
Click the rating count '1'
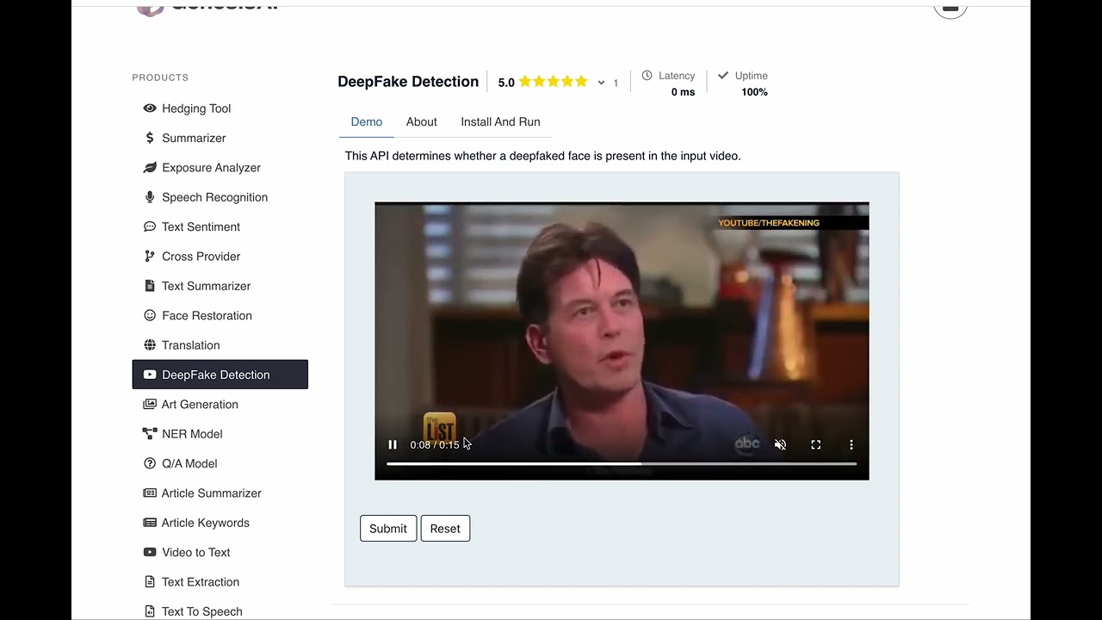(616, 83)
